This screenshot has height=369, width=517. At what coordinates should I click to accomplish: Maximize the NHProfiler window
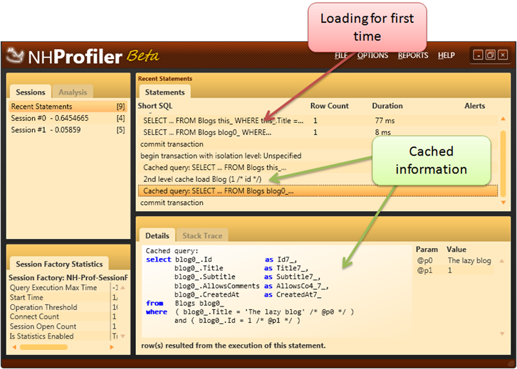click(491, 55)
